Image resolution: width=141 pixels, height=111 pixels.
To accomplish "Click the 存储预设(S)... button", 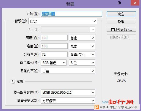I will pos(121,29).
